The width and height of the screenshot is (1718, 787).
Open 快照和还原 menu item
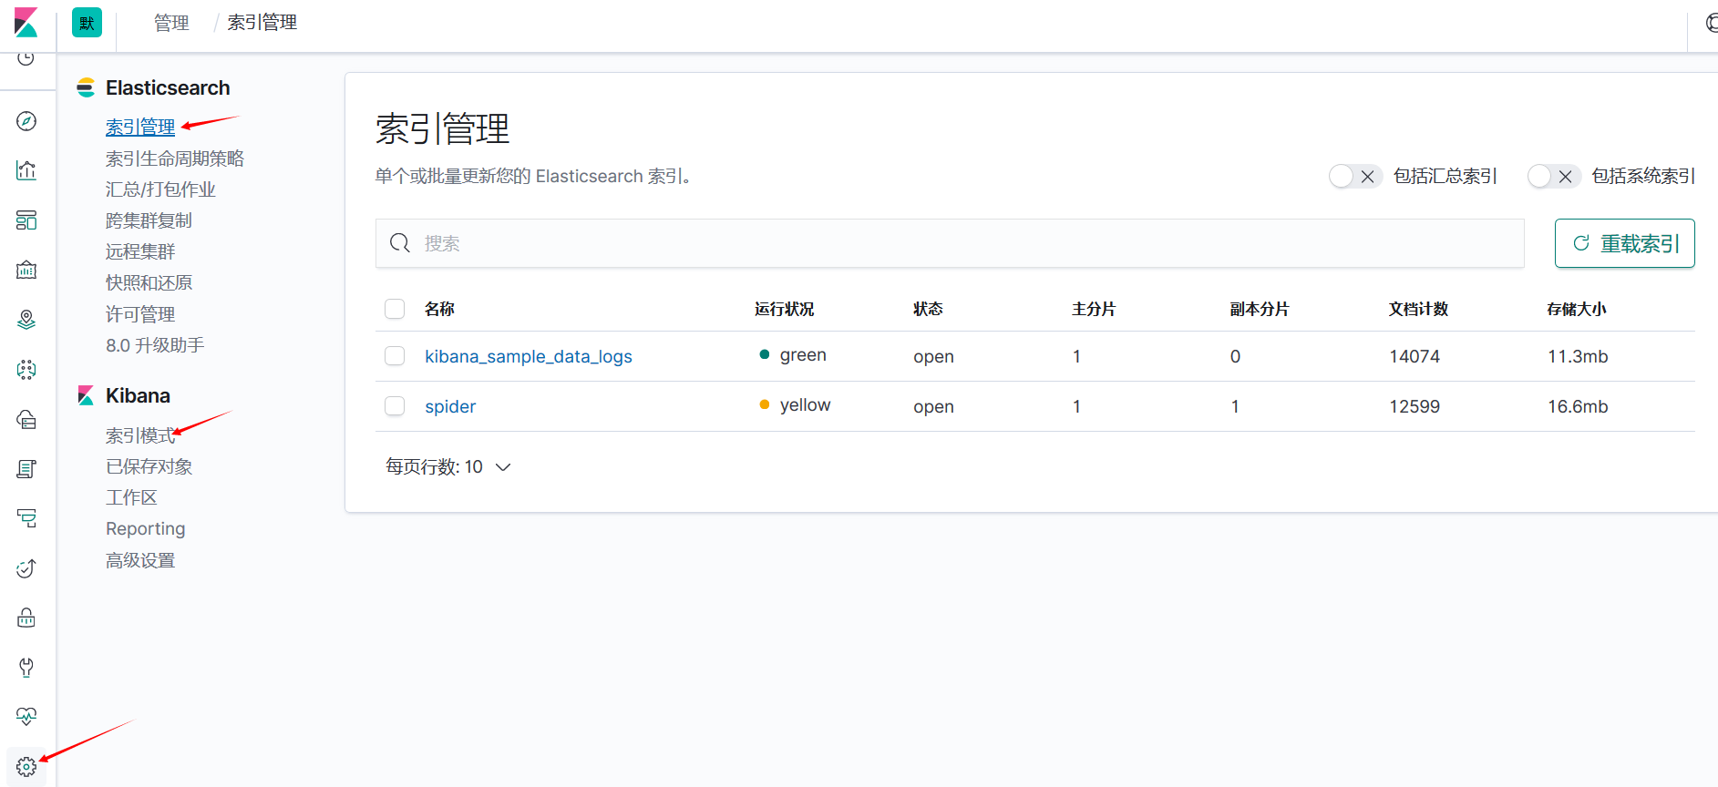(x=149, y=282)
